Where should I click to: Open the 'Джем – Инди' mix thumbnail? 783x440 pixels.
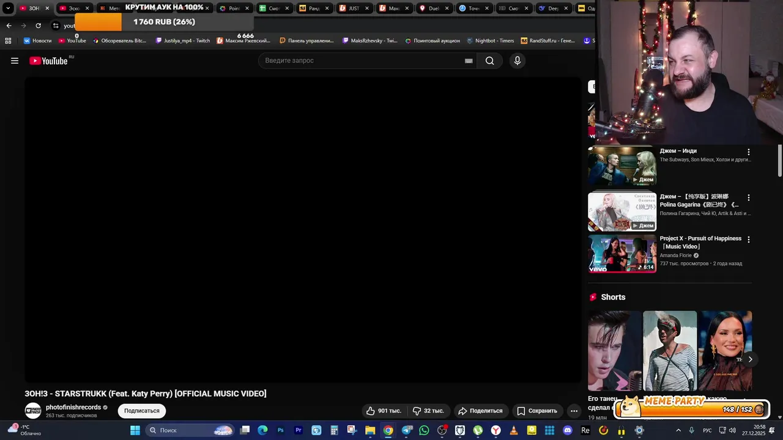pos(622,166)
